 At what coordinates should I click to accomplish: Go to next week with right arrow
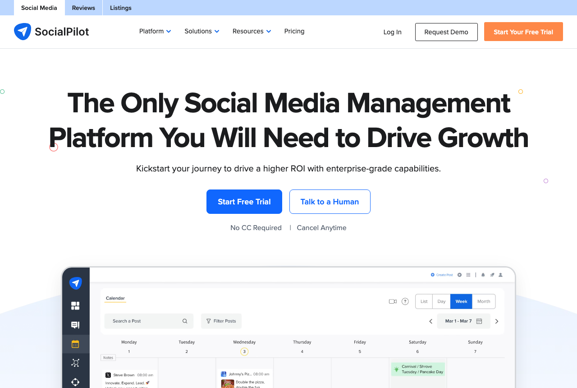click(497, 321)
